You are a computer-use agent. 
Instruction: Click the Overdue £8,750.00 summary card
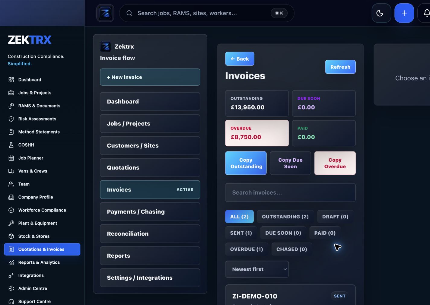point(257,133)
